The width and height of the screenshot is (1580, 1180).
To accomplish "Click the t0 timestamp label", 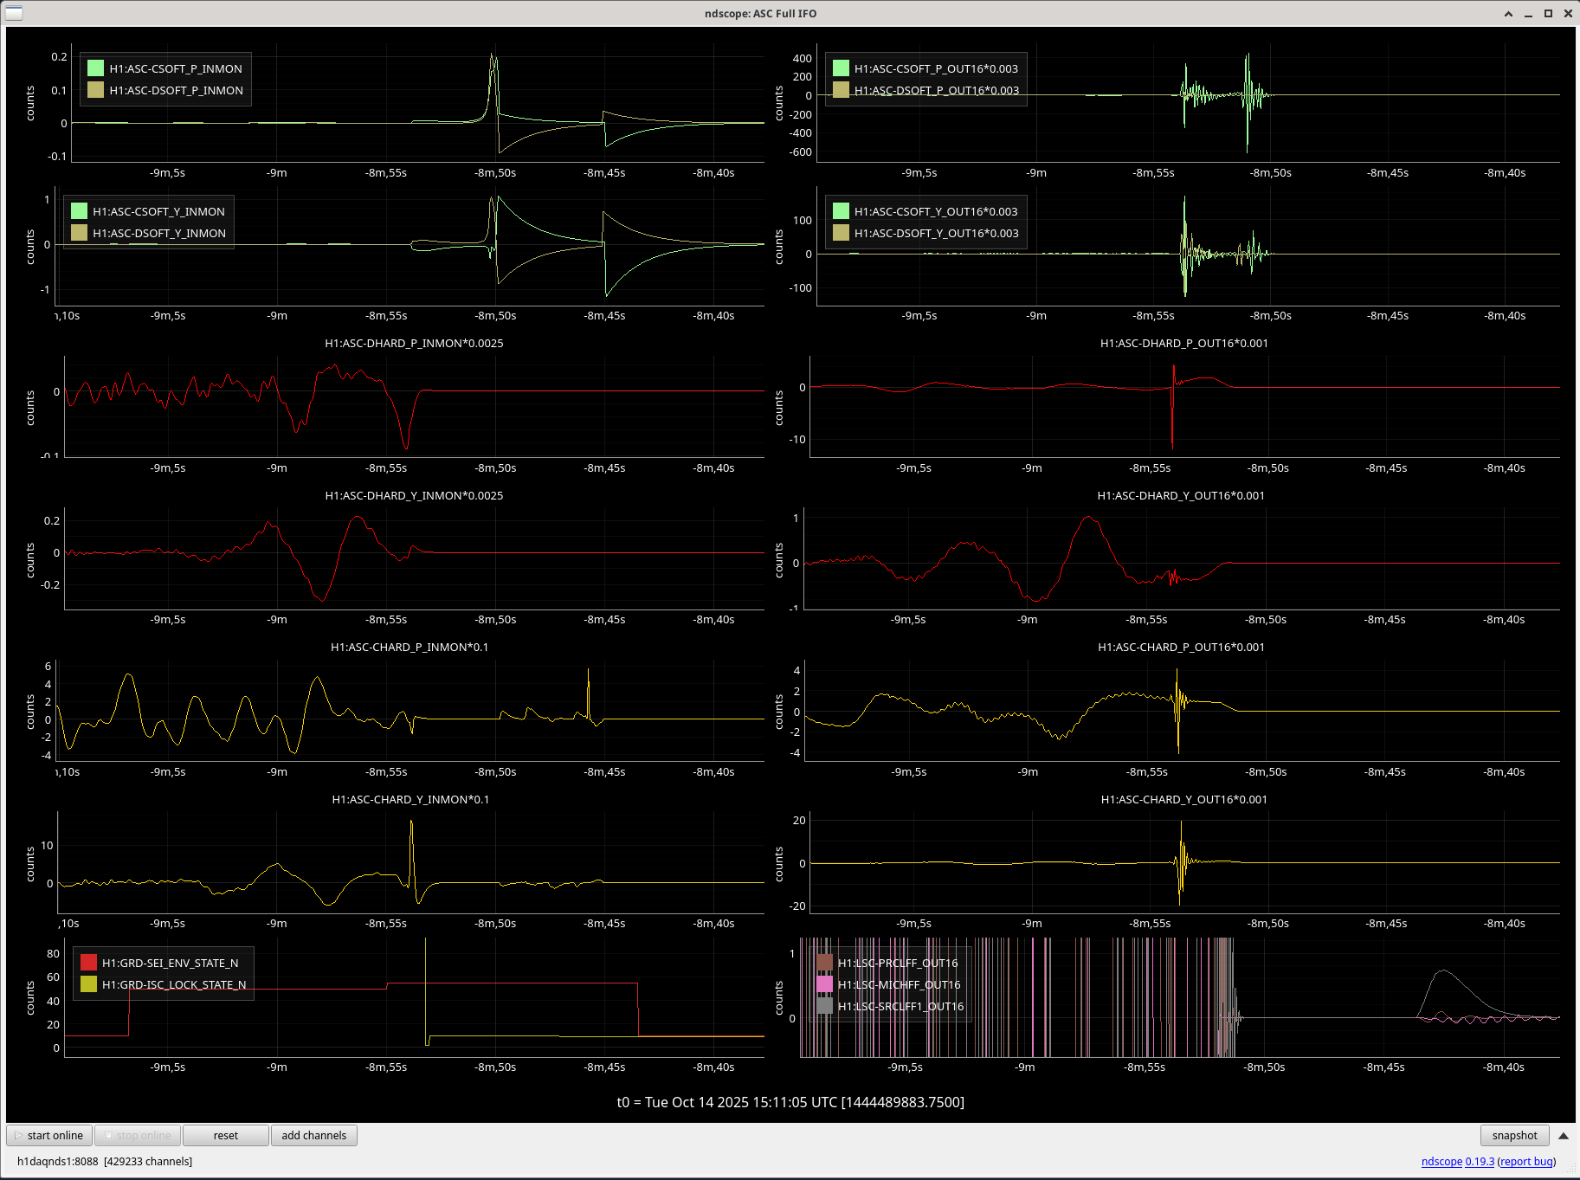I will tap(790, 1102).
